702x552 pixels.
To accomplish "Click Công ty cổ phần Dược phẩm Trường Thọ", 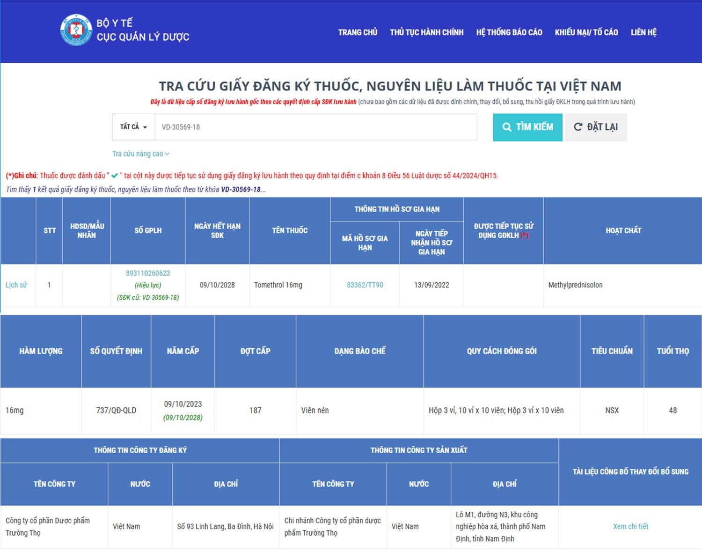I will (x=48, y=527).
